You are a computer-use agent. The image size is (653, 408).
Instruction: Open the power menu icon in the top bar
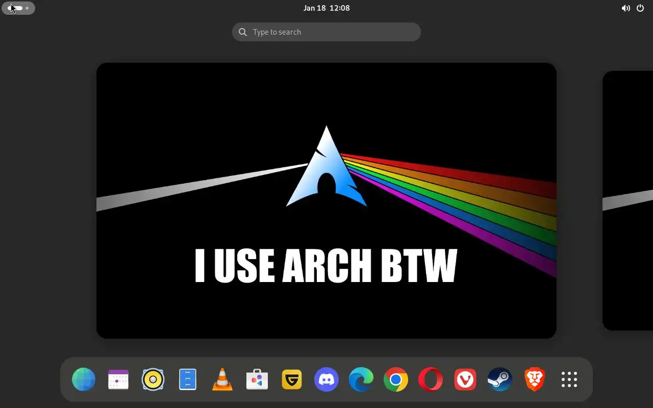640,8
